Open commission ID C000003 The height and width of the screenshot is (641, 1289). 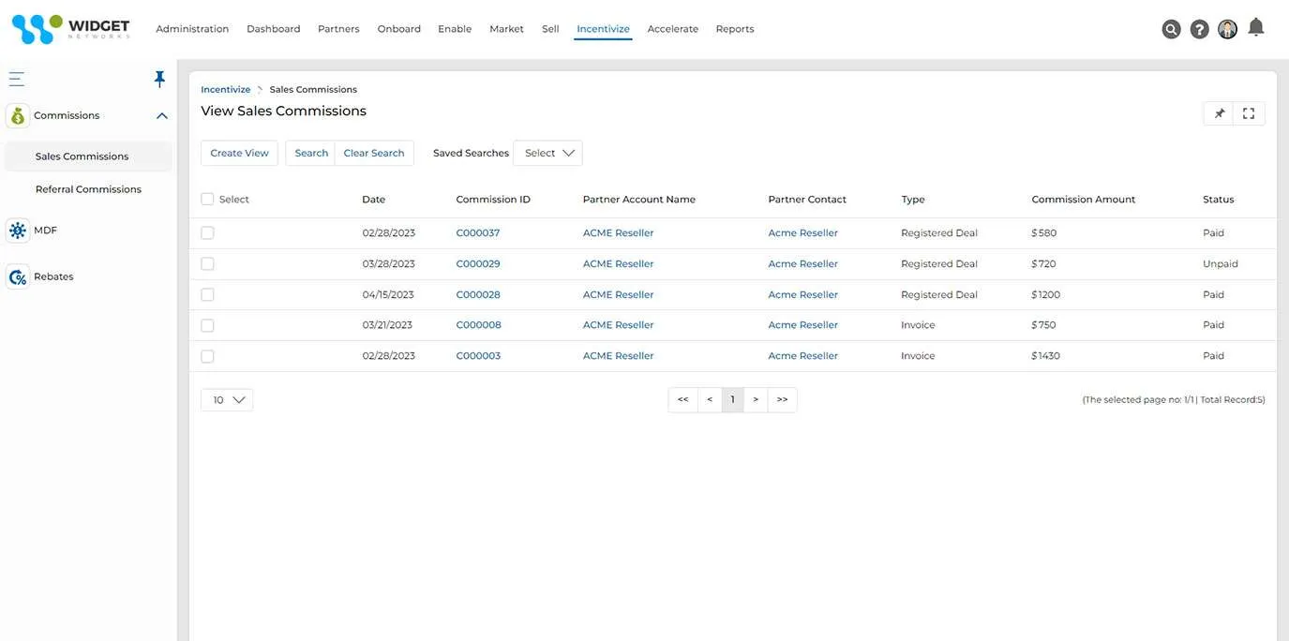pyautogui.click(x=478, y=356)
